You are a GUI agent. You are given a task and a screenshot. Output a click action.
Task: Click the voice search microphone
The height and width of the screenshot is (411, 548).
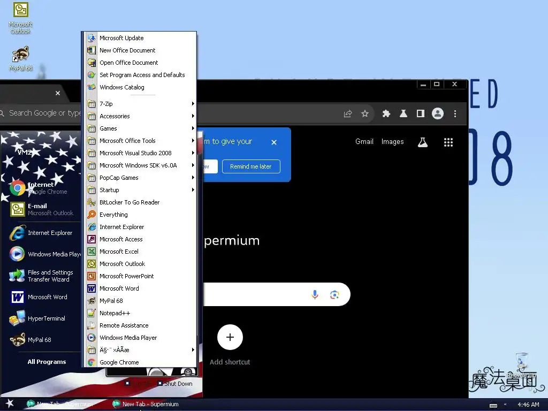pyautogui.click(x=315, y=295)
